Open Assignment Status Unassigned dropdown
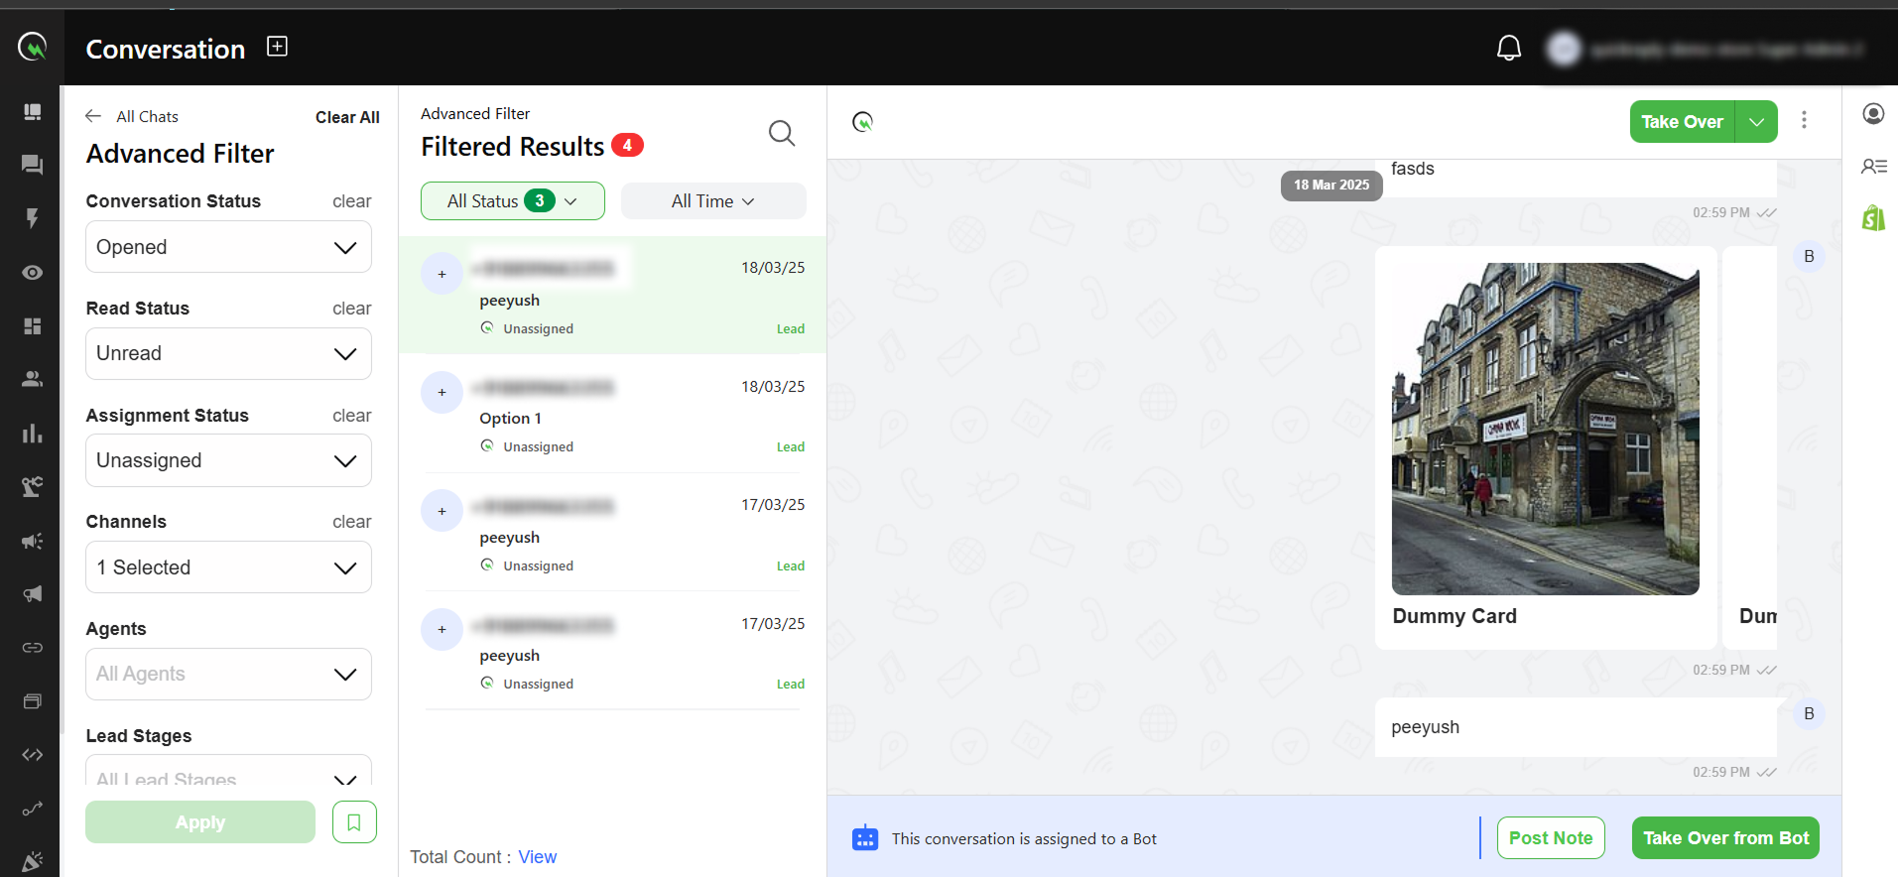The height and width of the screenshot is (877, 1898). pos(229,461)
